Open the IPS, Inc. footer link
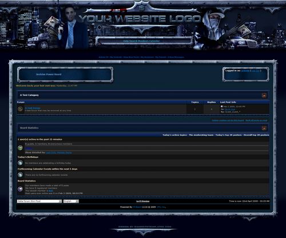This screenshot has width=286, height=238. [161, 207]
